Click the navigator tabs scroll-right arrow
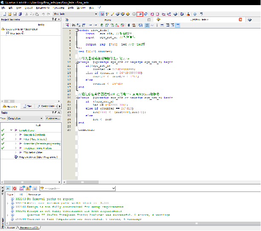The width and height of the screenshot is (261, 231). (60, 106)
